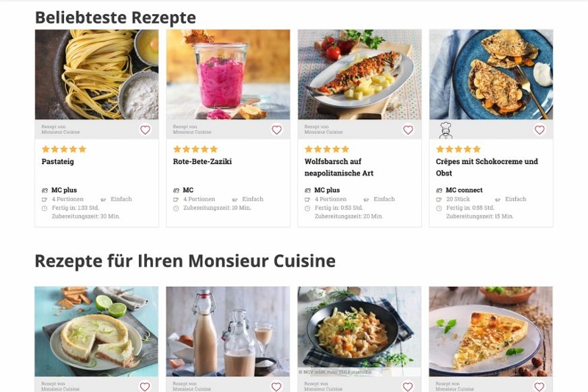
Task: Click the pink beet zaziki jar image
Action: tap(228, 74)
